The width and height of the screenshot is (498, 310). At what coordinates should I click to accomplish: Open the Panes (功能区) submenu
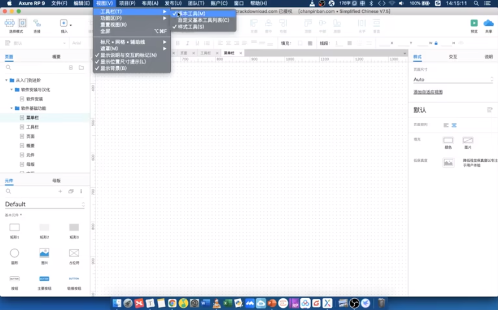pyautogui.click(x=111, y=18)
